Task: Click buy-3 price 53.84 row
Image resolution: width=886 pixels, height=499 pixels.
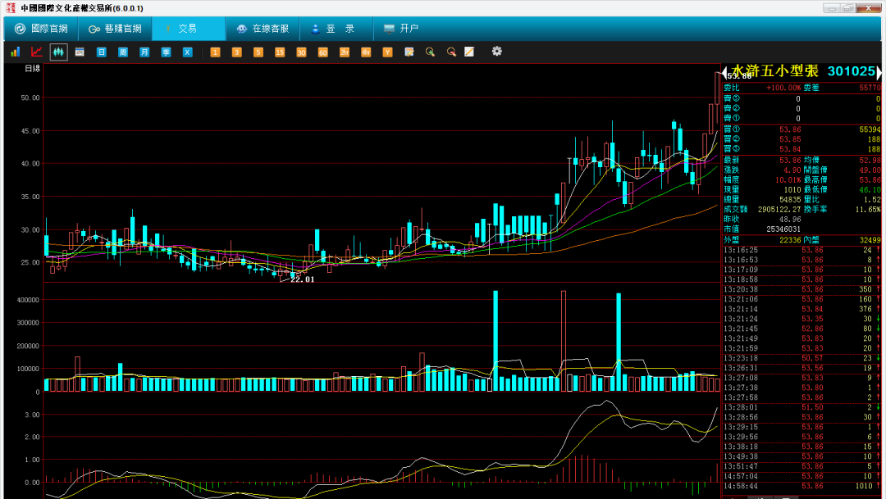Action: pos(802,149)
